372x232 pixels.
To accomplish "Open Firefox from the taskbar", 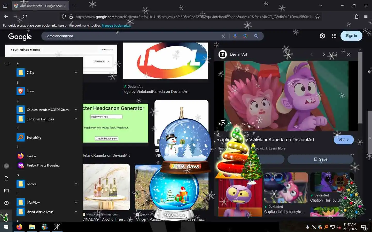I will tap(19, 227).
